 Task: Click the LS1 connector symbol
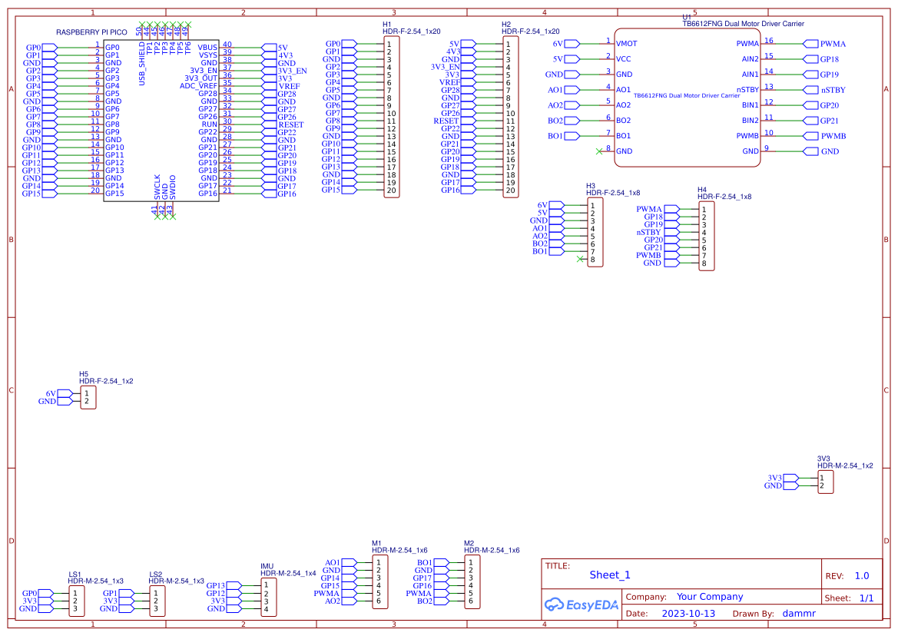point(78,600)
